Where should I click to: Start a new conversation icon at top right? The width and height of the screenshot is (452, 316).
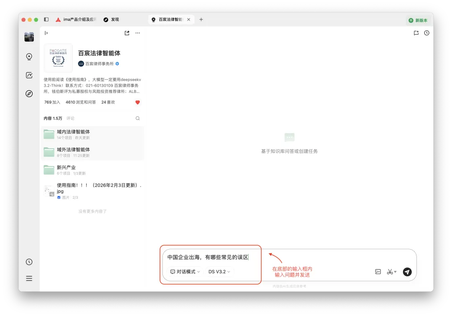(x=416, y=33)
